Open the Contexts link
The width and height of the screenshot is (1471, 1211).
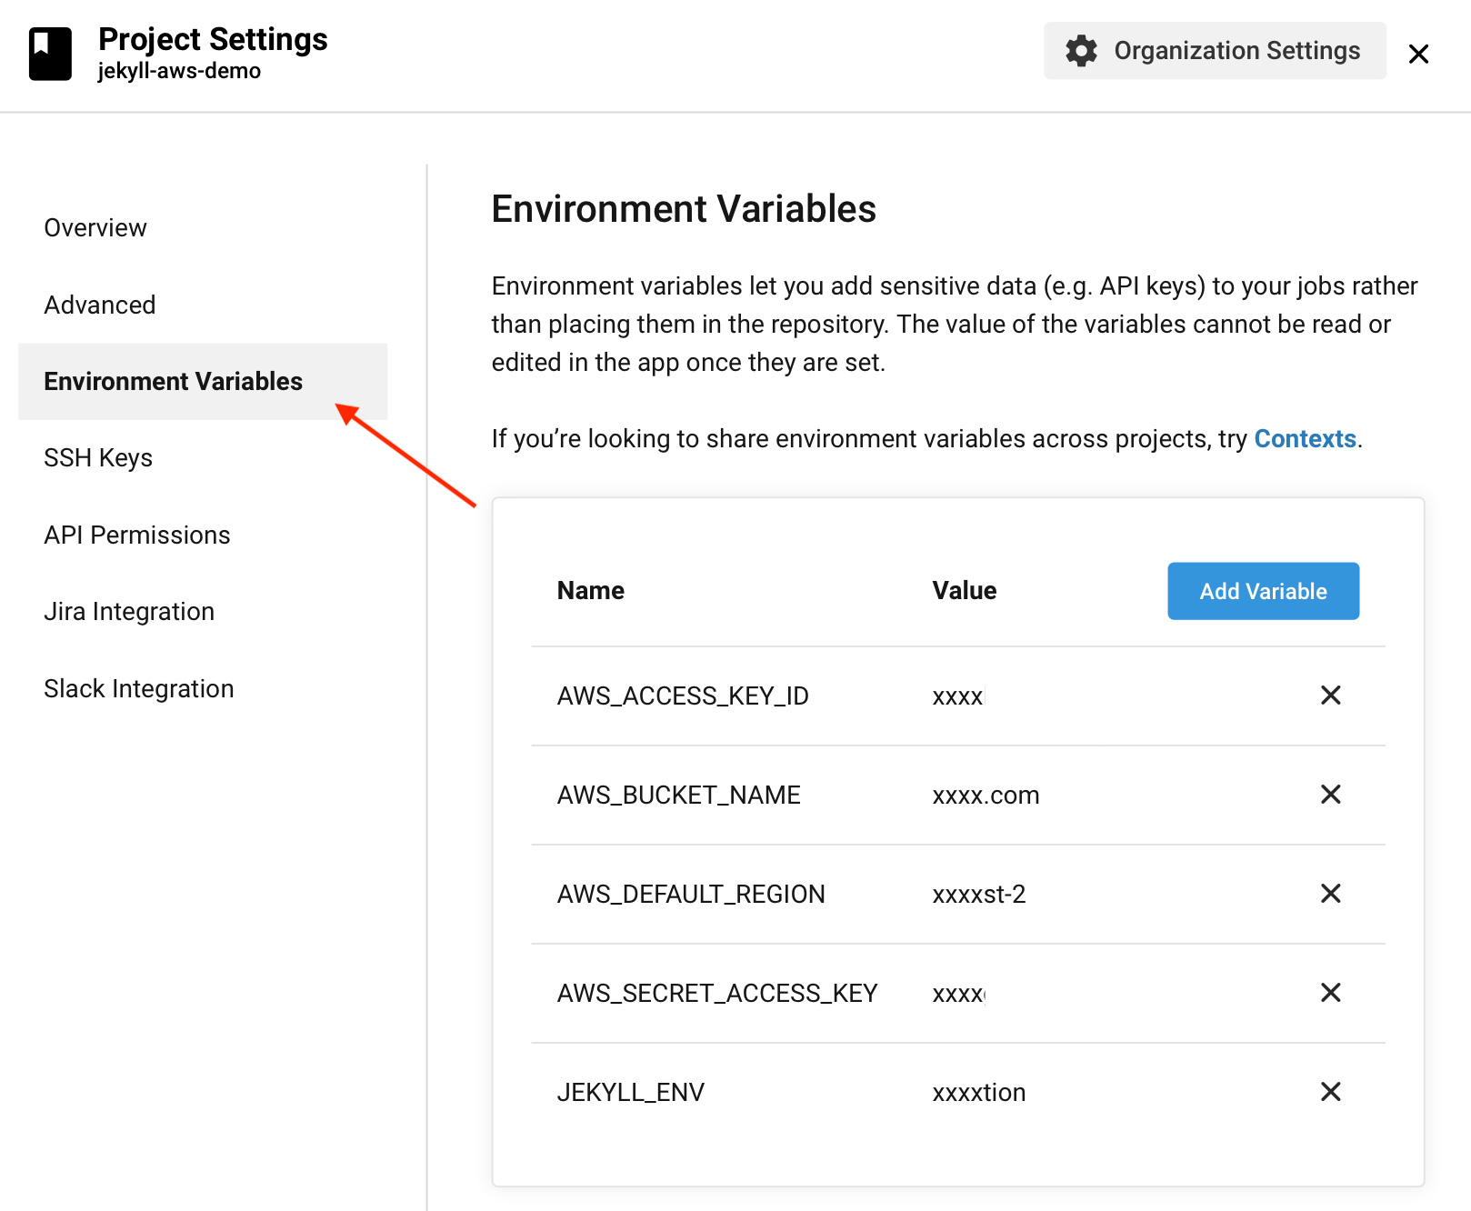click(1305, 438)
